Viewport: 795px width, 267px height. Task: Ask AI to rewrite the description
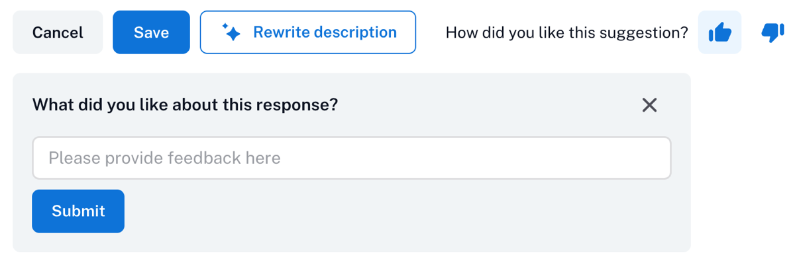308,32
